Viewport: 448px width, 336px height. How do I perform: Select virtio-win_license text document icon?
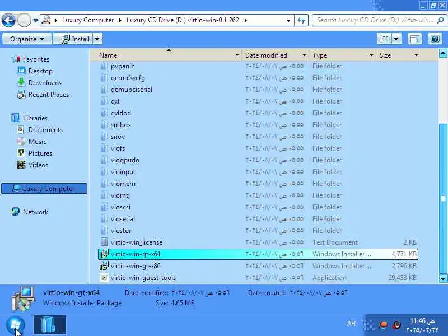104,242
